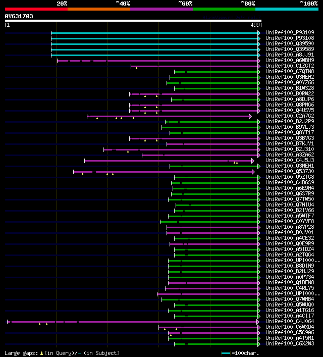Open the UniRef100_Q8PMG6 label
This screenshot has width=323, height=357.
click(290, 105)
